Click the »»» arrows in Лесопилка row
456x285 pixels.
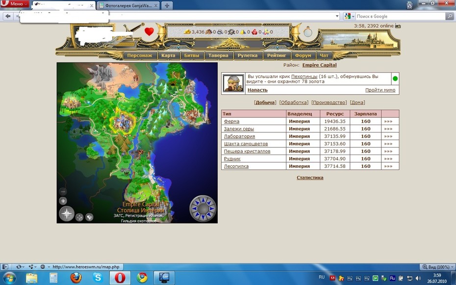tap(388, 166)
